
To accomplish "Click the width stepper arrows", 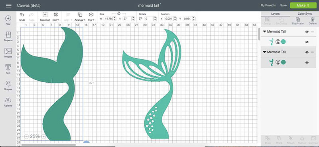I will pyautogui.click(x=114, y=19).
